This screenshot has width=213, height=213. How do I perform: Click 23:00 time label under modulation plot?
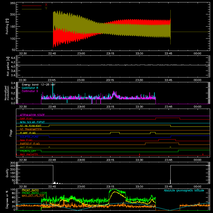81,107
